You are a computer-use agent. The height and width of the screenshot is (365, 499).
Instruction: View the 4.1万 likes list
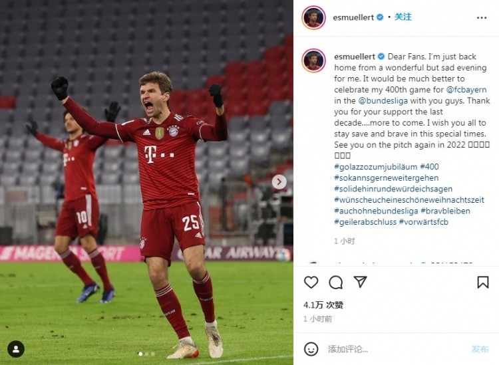(323, 305)
